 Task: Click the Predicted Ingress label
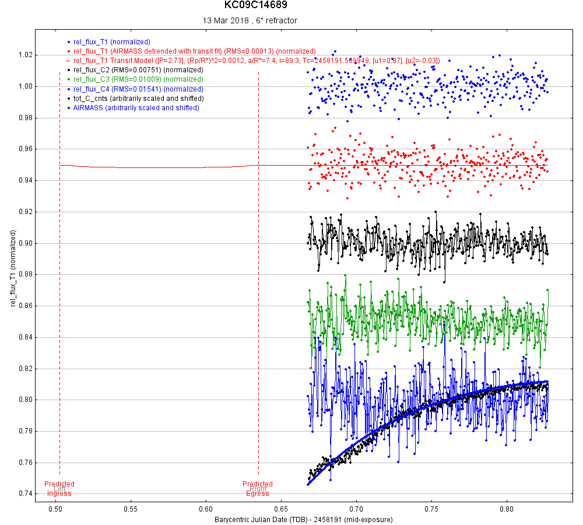(x=59, y=489)
